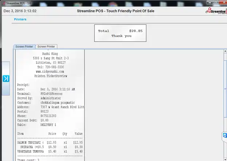Click the receipt date Dec 3, 2016 3:11:16 AM
Screen dimensions: 227x161
pyautogui.click(x=58, y=89)
